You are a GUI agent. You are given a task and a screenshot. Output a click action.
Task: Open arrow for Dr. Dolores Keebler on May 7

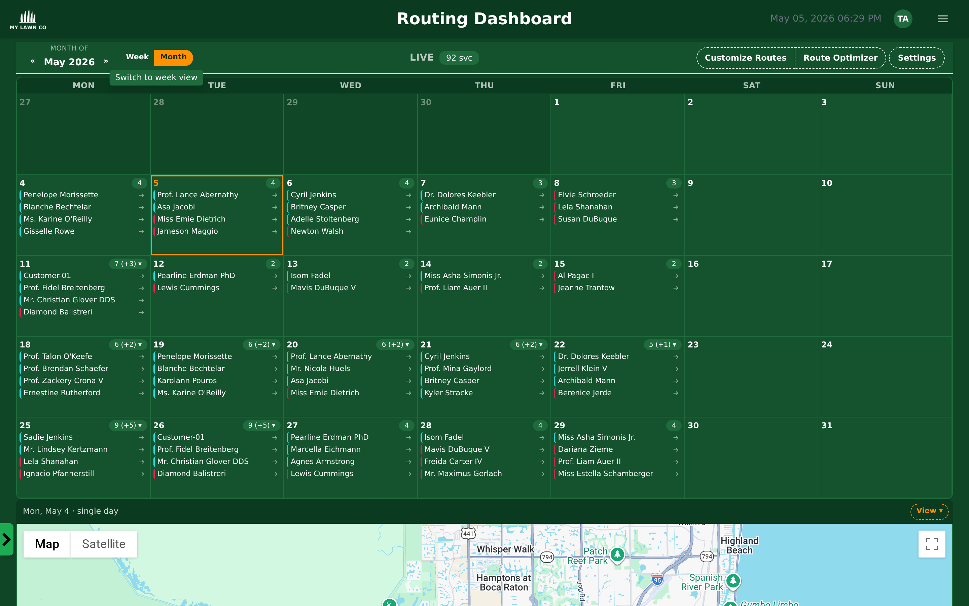tap(542, 195)
